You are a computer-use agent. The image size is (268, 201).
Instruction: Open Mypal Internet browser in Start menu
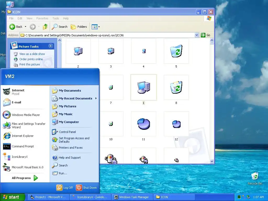[25, 92]
